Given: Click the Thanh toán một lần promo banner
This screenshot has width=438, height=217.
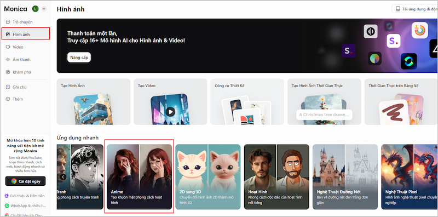Looking at the screenshot, I should pos(247,45).
